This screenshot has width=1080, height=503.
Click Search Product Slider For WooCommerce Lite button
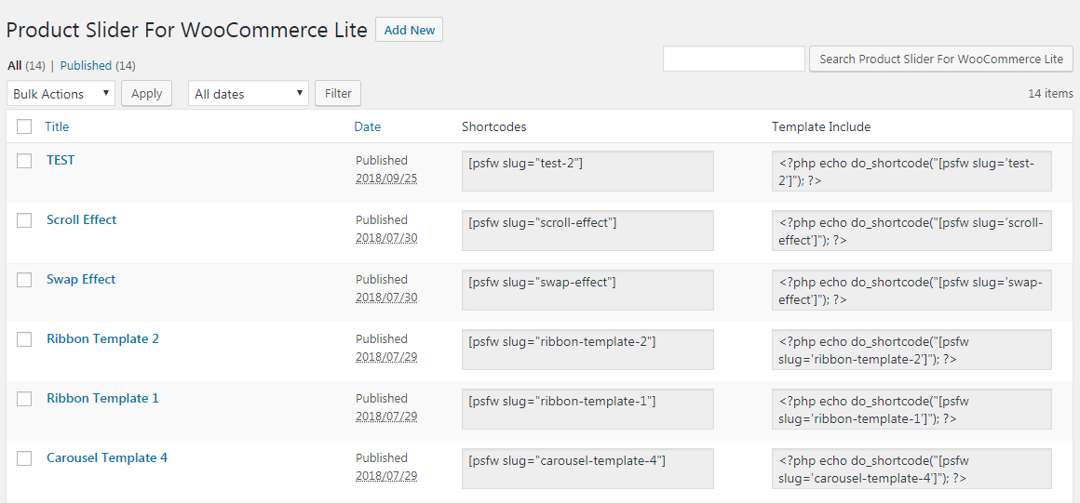click(941, 60)
